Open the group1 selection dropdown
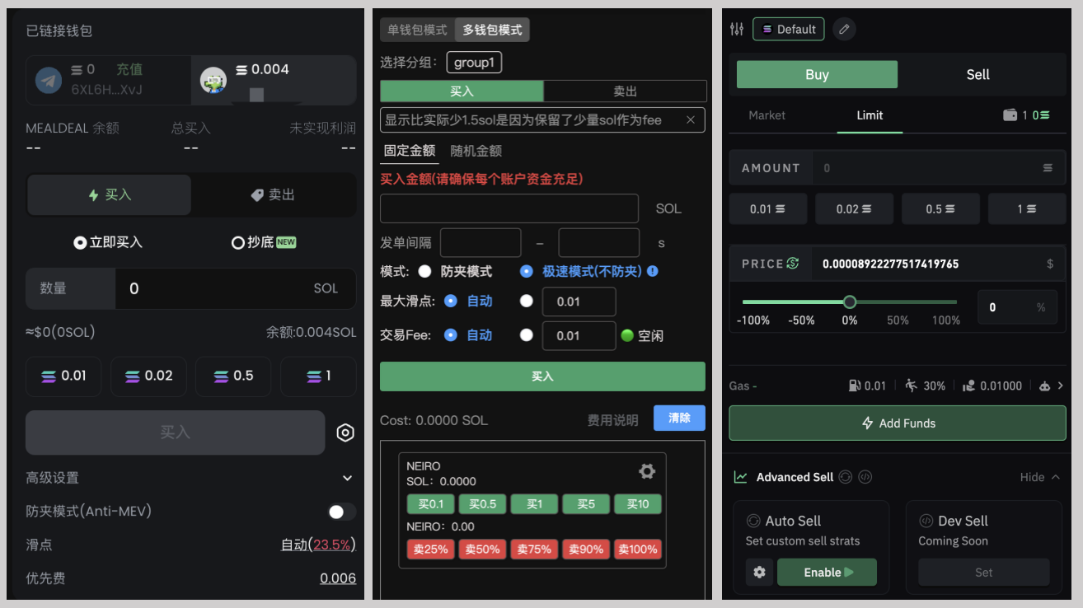This screenshot has width=1083, height=608. [474, 62]
